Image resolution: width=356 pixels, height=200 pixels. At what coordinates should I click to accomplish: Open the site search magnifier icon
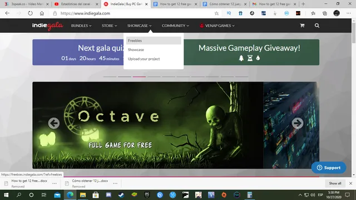317,25
